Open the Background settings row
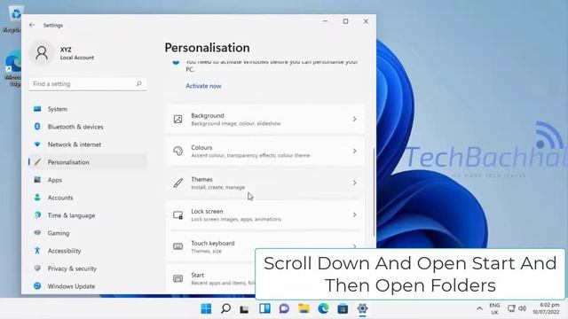568x319 pixels. 264,120
